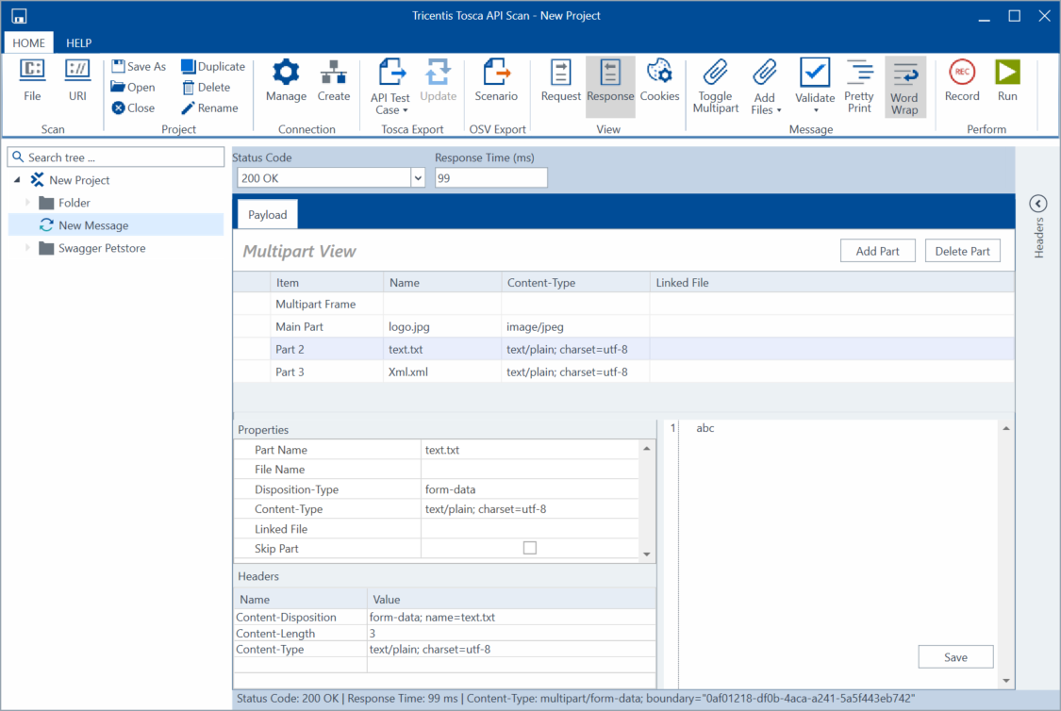
Task: Open the Manage connection gear icon
Action: click(286, 73)
